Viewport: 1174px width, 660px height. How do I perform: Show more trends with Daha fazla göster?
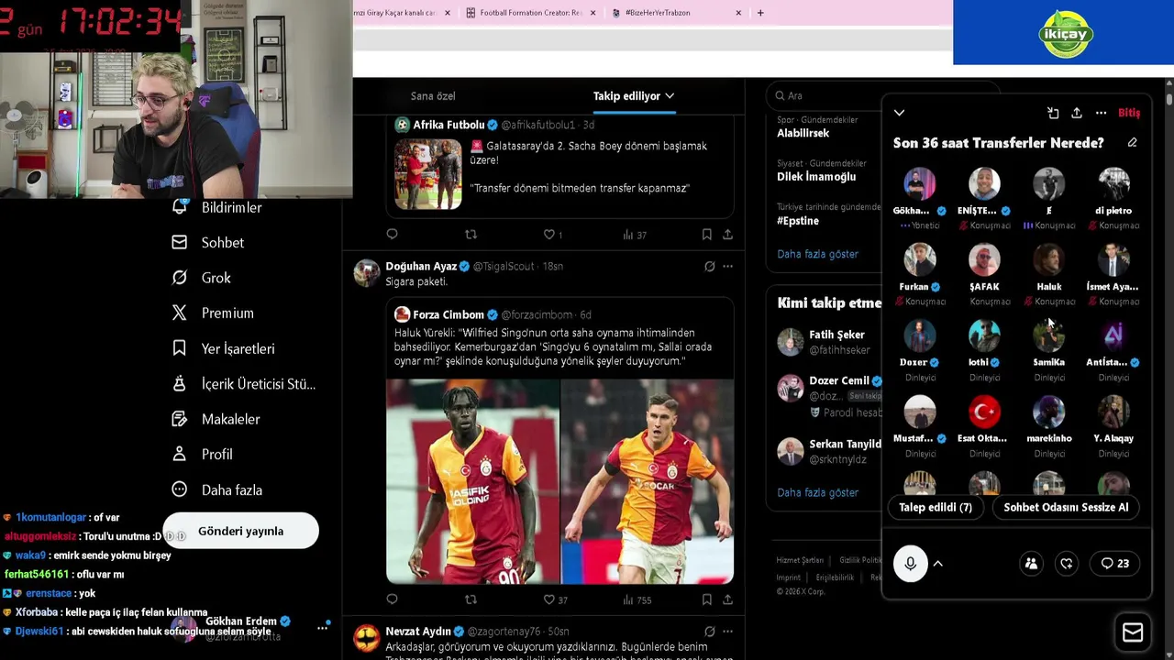(817, 254)
